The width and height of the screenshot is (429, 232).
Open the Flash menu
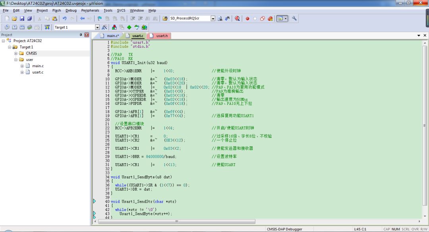click(56, 10)
